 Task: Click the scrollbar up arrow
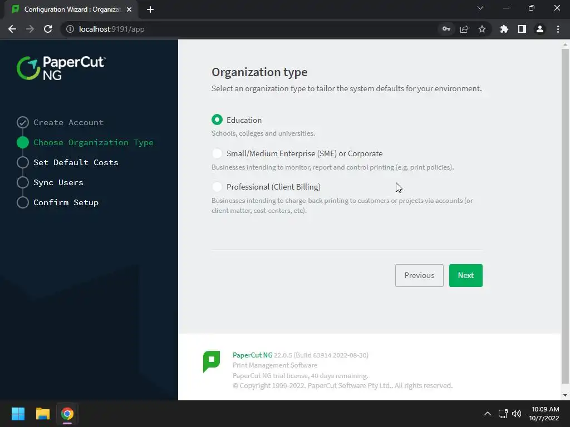point(565,44)
